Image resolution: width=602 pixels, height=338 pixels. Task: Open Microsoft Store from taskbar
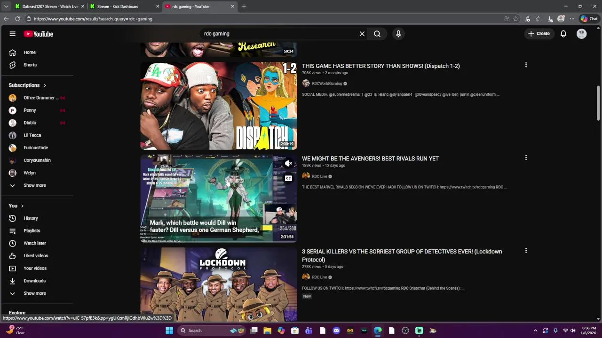coord(295,330)
